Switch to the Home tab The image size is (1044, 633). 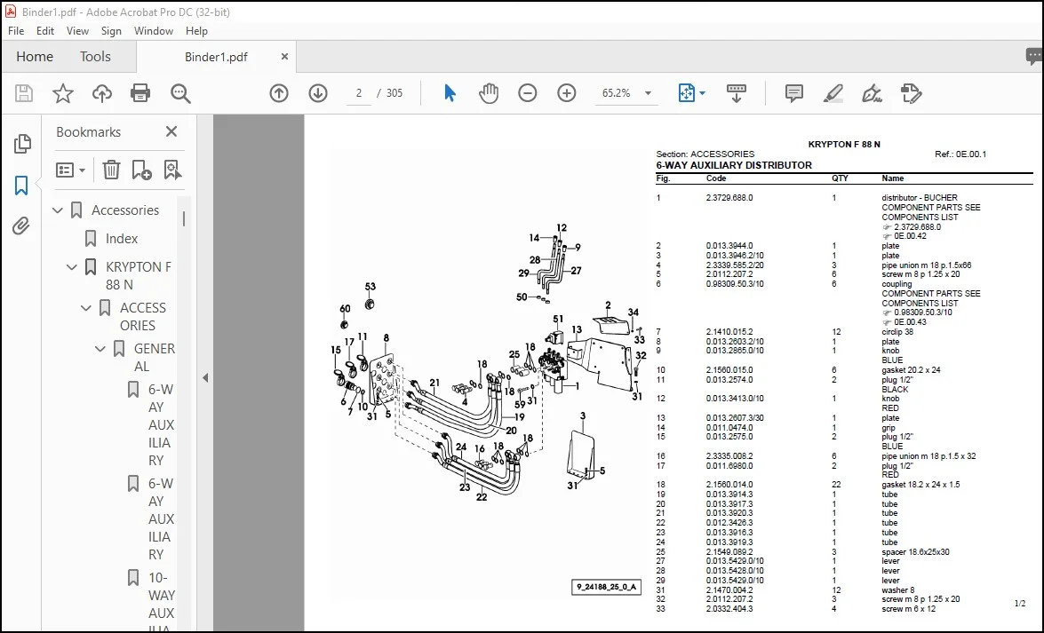click(35, 57)
